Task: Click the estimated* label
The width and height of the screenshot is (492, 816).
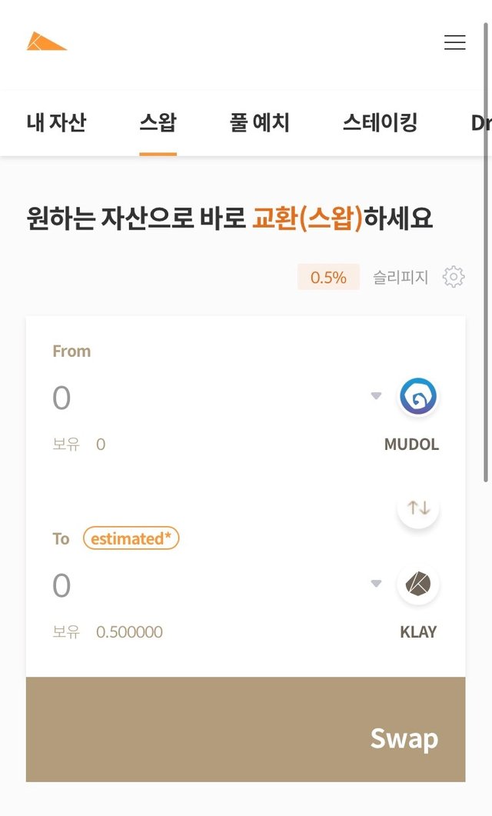Action: [131, 538]
